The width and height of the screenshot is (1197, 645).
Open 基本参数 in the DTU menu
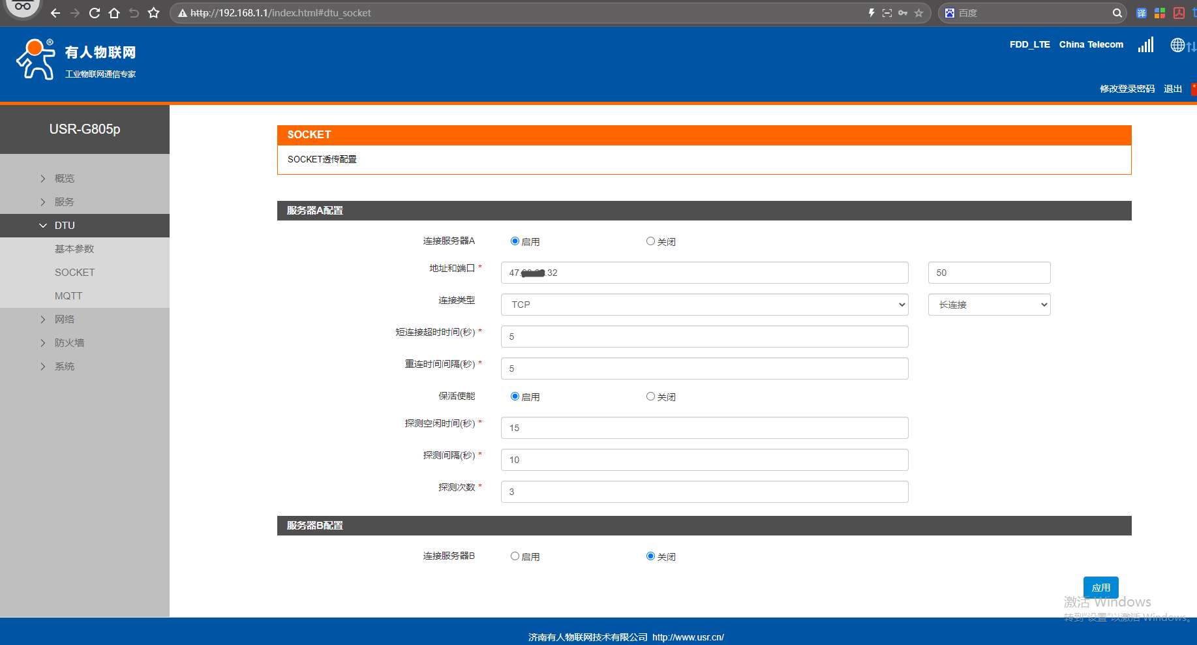point(74,249)
